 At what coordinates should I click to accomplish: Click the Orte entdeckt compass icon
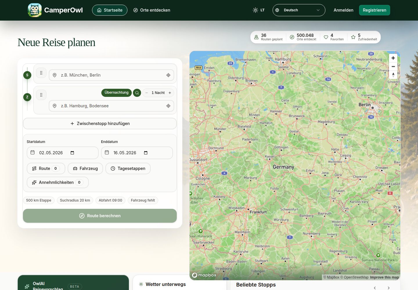pyautogui.click(x=292, y=37)
